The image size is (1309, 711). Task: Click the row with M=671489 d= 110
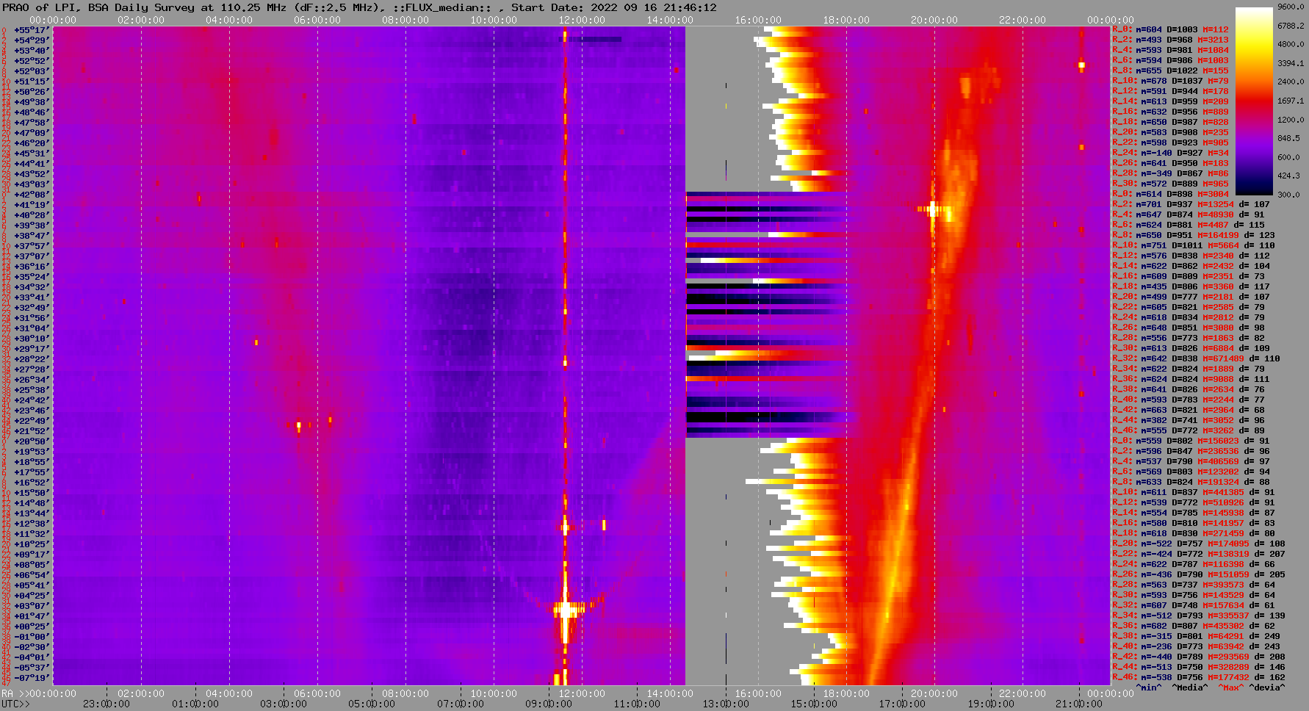click(1196, 358)
